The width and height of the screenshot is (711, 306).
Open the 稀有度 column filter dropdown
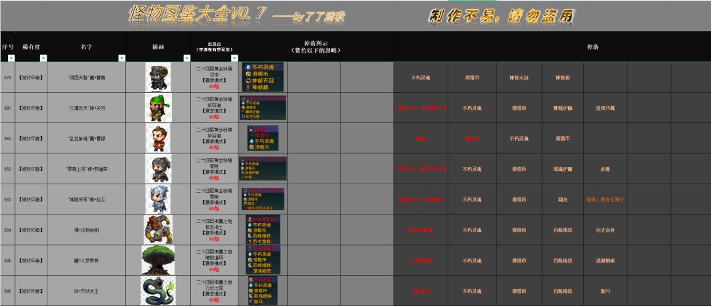tap(43, 58)
